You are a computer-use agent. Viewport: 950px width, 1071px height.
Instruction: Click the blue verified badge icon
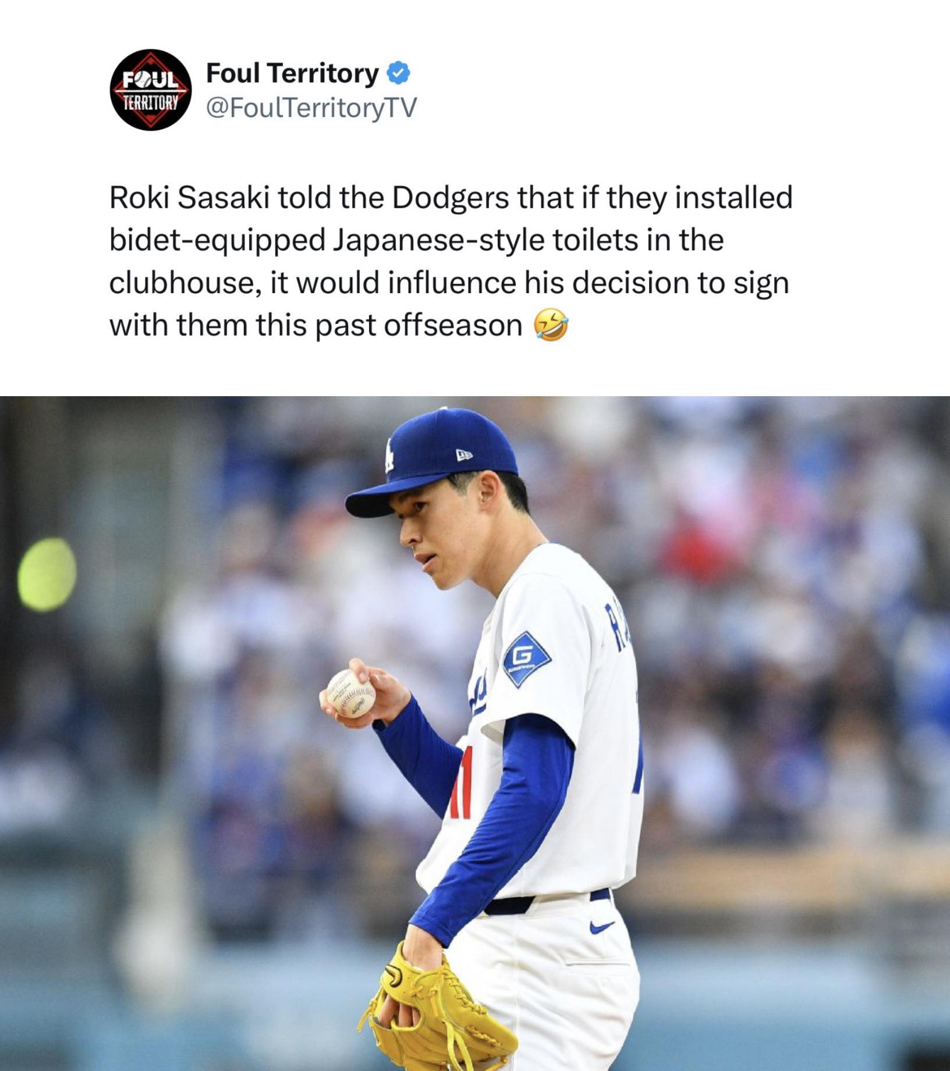[399, 74]
